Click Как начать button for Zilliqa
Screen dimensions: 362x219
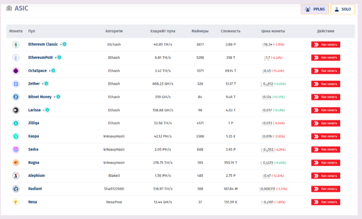(x=325, y=123)
